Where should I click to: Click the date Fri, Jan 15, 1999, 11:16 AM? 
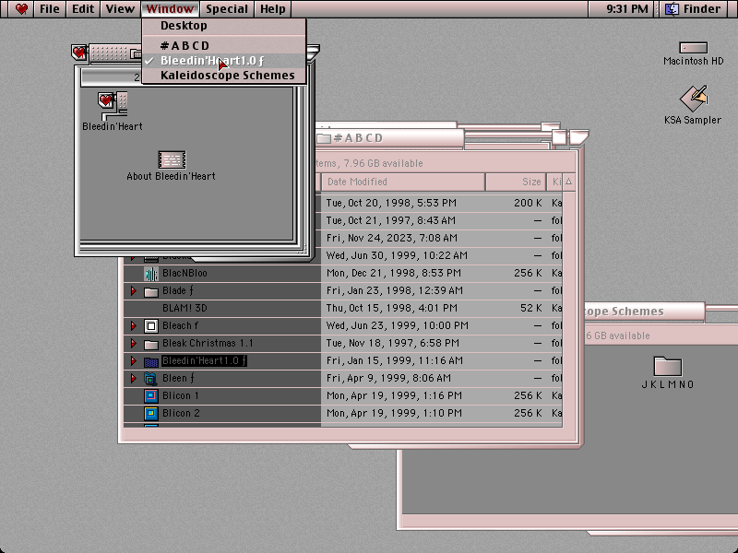(x=395, y=360)
